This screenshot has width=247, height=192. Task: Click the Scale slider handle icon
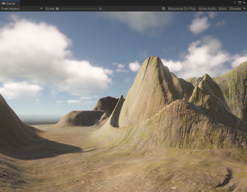(57, 8)
